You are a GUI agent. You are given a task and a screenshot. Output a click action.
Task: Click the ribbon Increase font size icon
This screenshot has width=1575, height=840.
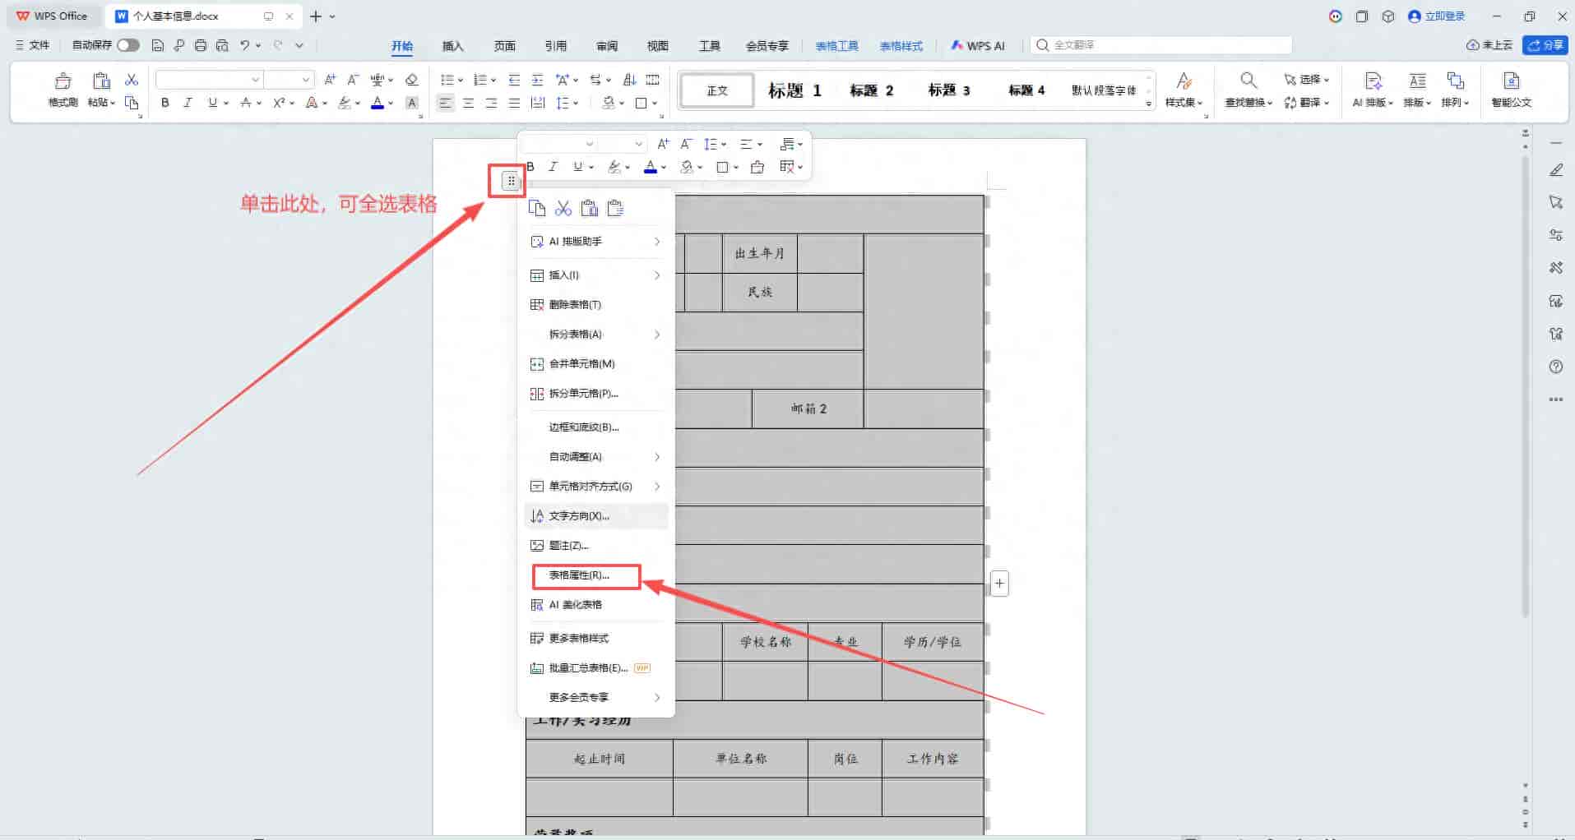click(330, 80)
